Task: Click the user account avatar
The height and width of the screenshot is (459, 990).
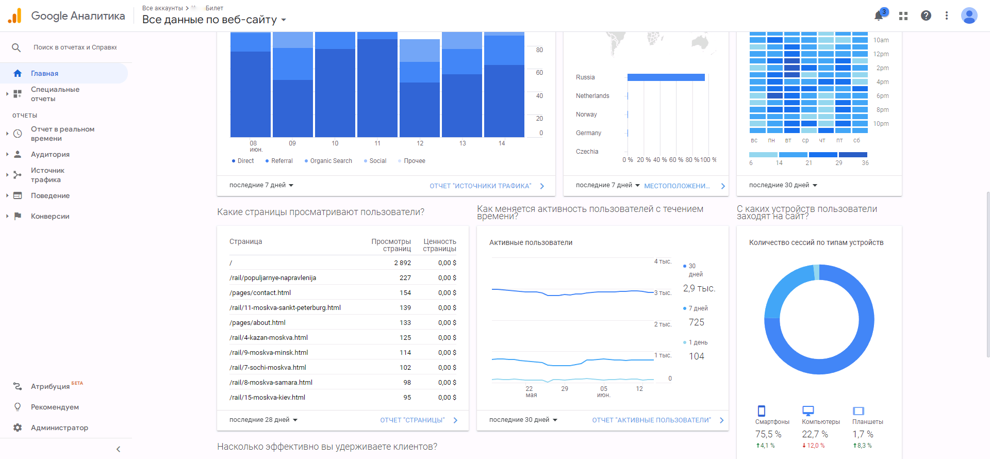Action: click(x=969, y=15)
